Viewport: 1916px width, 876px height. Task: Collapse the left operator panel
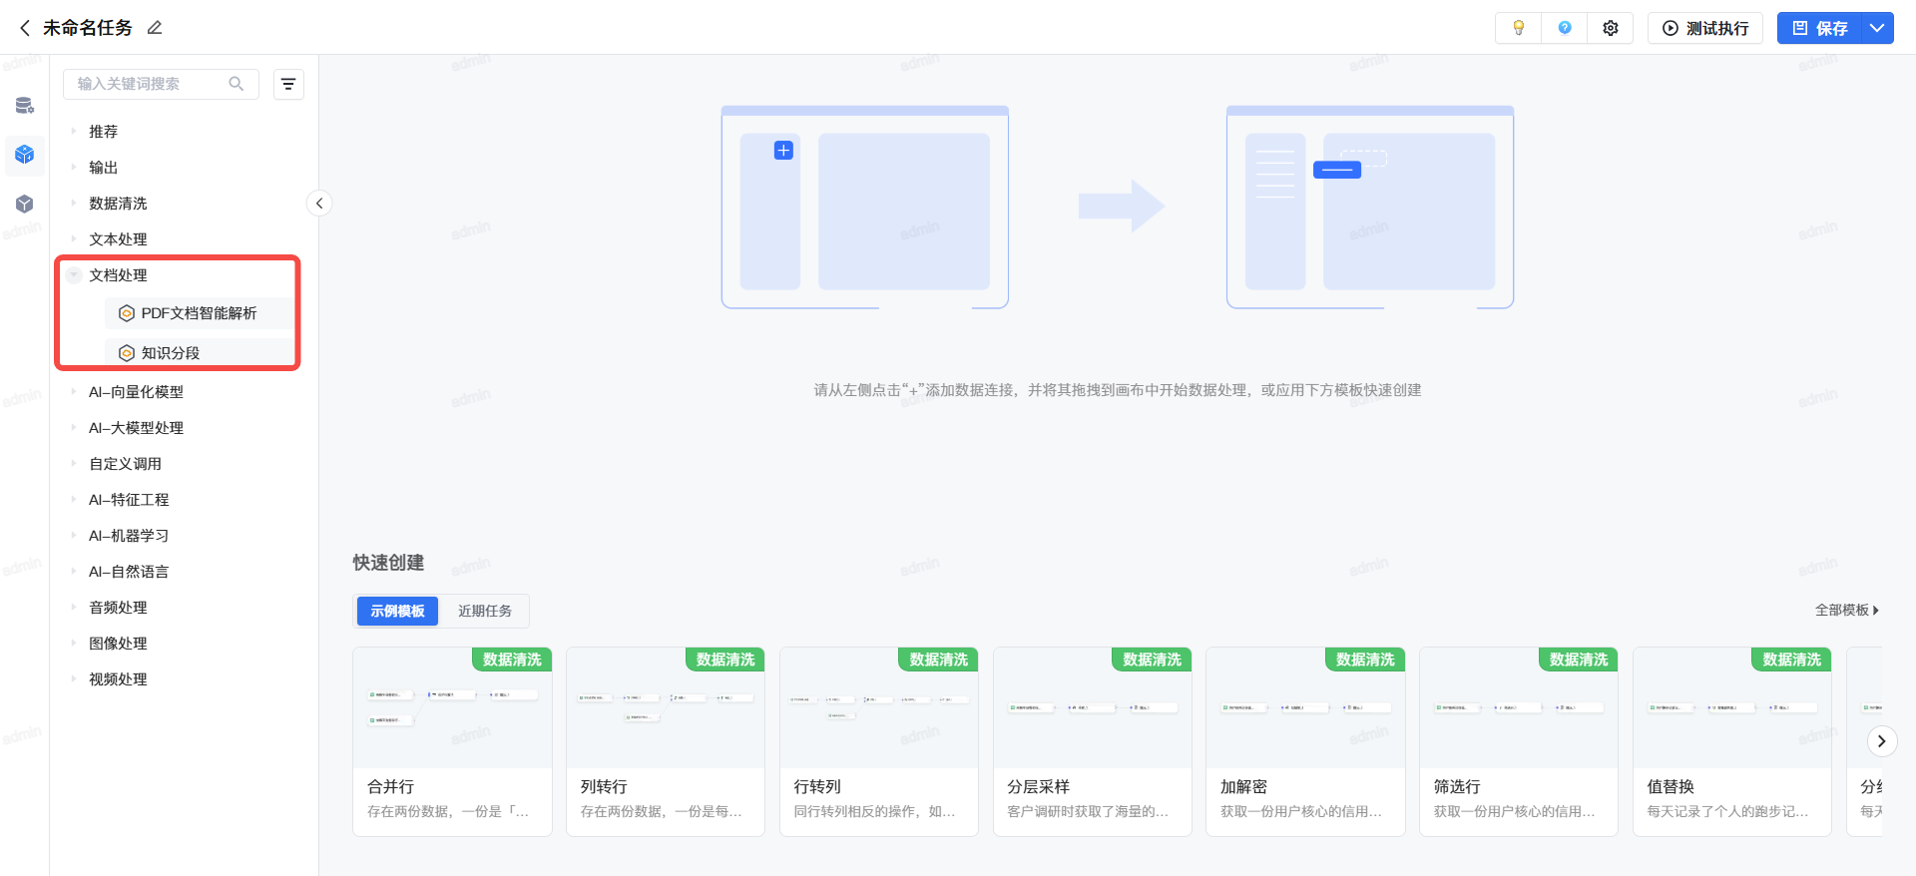(319, 204)
